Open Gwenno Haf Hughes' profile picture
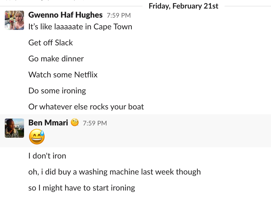Viewport: 271px width, 198px height. [14, 20]
